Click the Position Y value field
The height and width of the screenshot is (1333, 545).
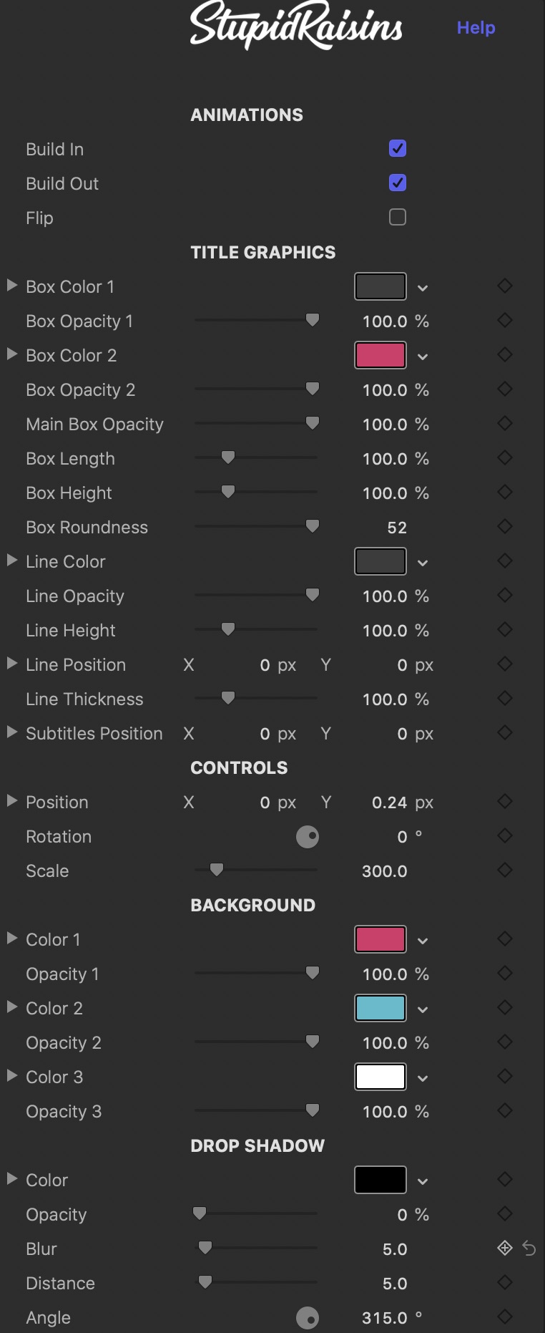[389, 803]
